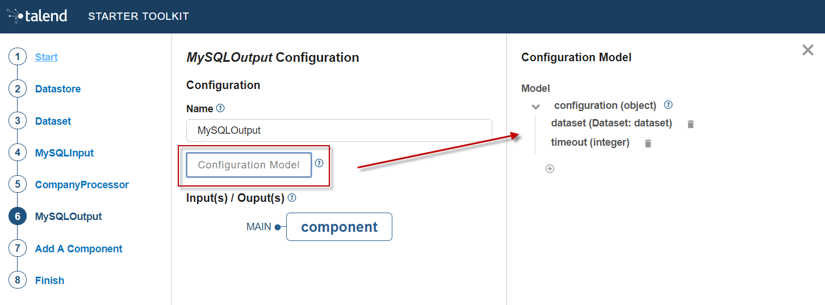Click the help icon beside configuration (object)
825x305 pixels.
point(668,105)
